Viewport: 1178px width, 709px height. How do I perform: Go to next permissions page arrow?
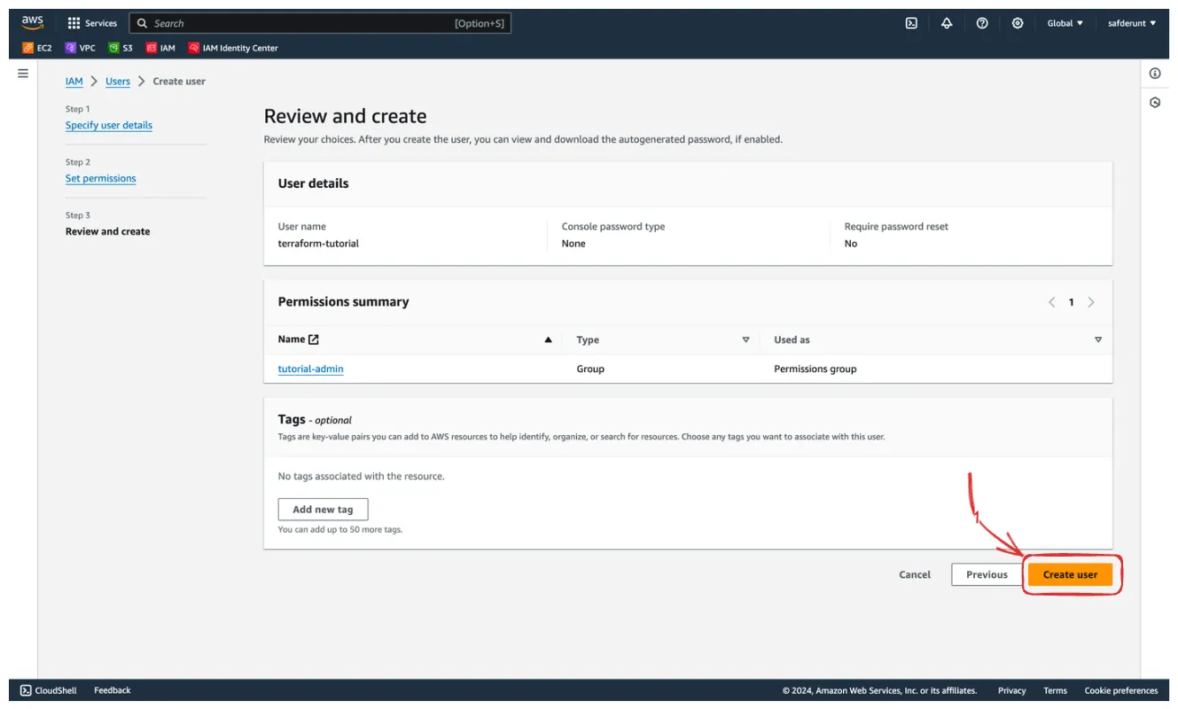tap(1091, 302)
